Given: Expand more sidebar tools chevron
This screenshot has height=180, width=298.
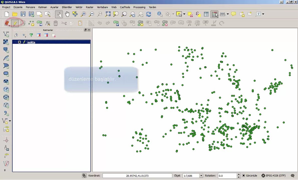Looking at the screenshot, I should coord(5,170).
